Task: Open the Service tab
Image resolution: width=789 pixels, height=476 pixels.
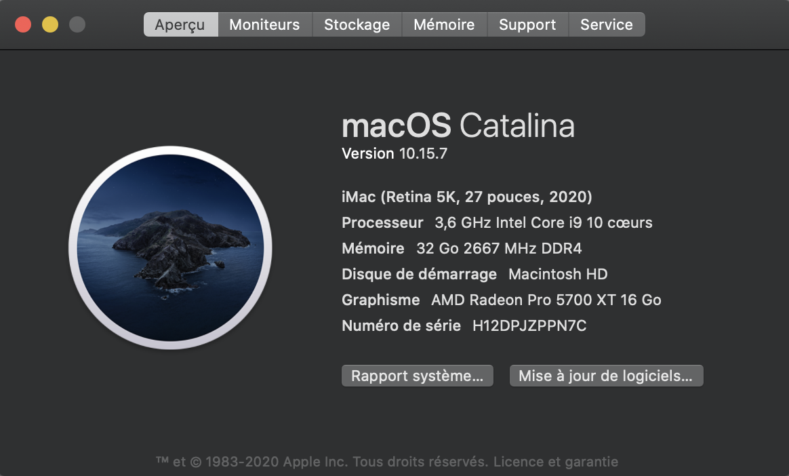Action: (607, 24)
